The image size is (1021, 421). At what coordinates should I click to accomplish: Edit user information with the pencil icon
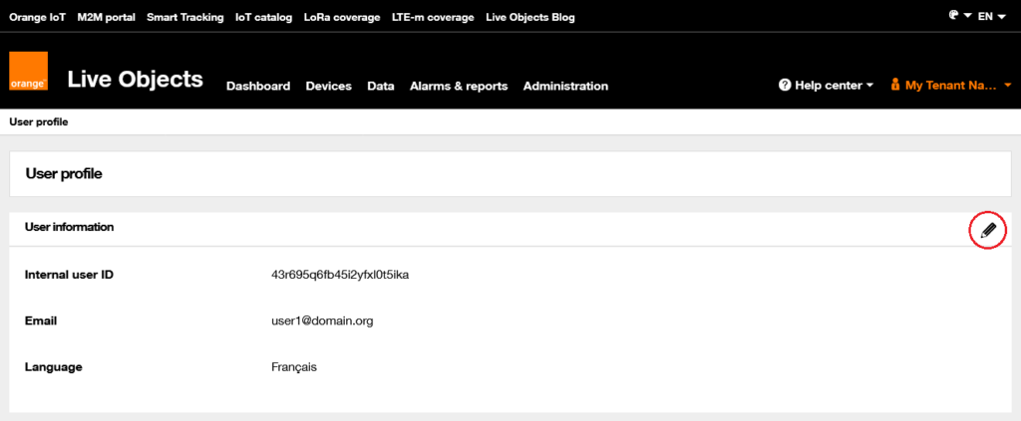(988, 229)
